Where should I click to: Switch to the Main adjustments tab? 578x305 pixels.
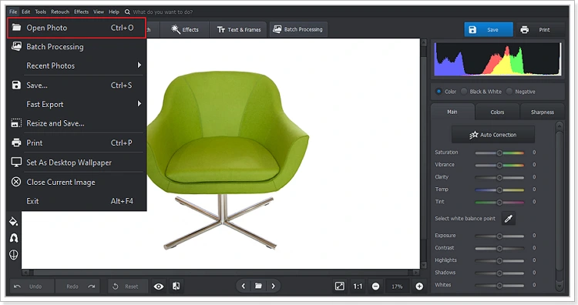click(x=452, y=112)
